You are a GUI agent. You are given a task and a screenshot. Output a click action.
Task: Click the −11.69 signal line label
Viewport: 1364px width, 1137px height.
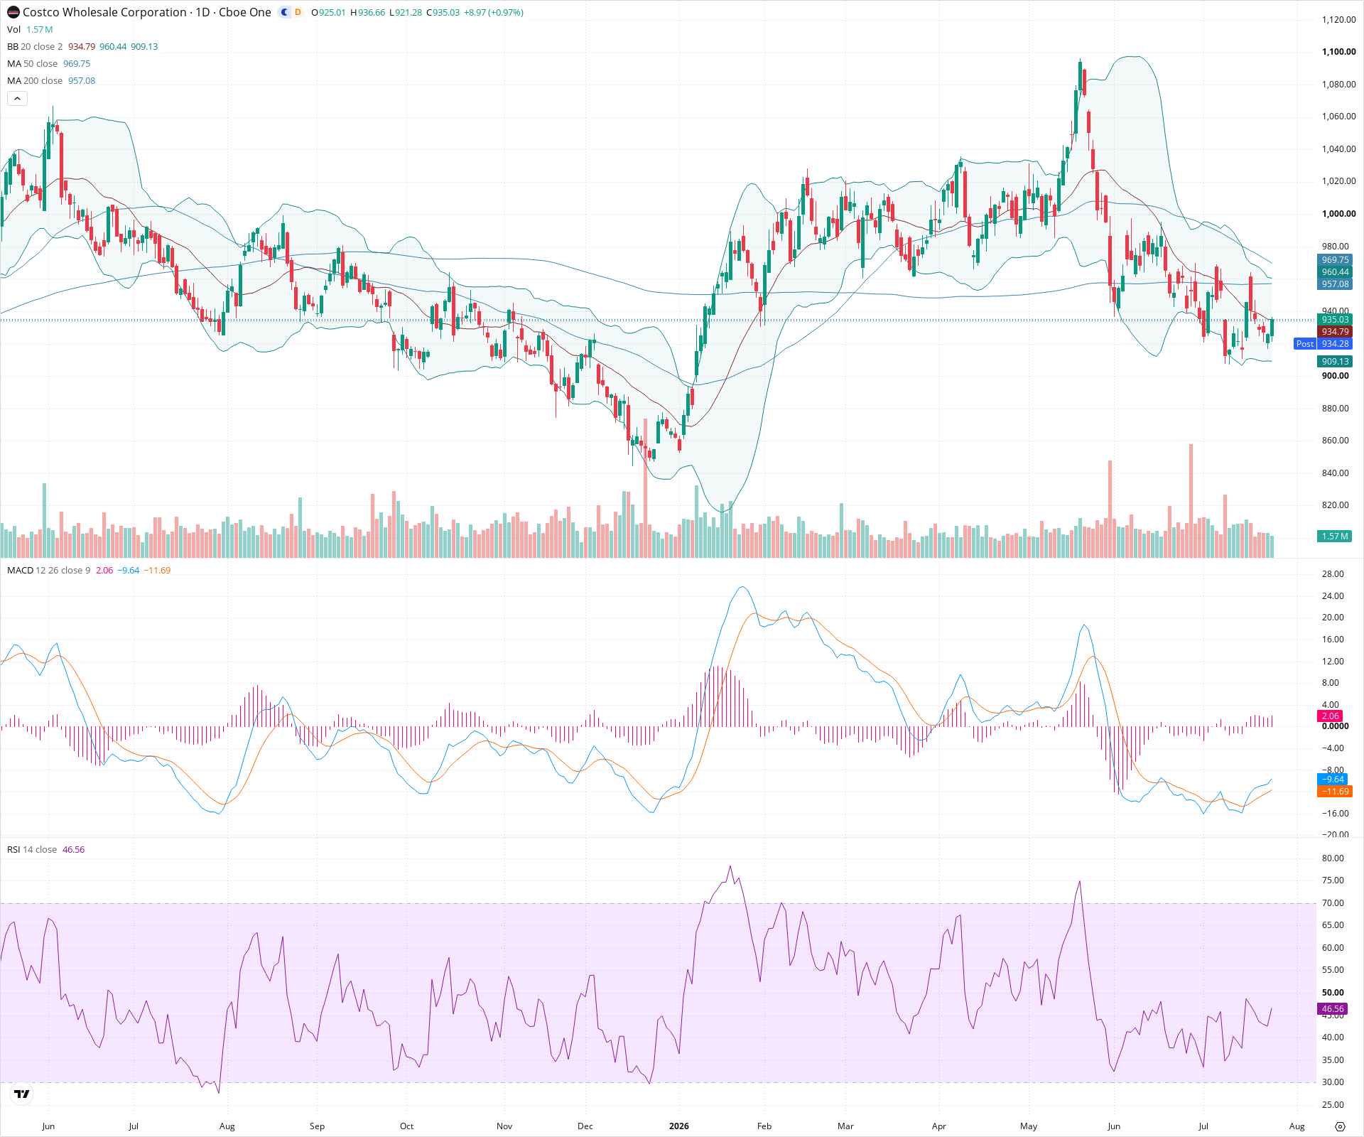coord(1335,792)
